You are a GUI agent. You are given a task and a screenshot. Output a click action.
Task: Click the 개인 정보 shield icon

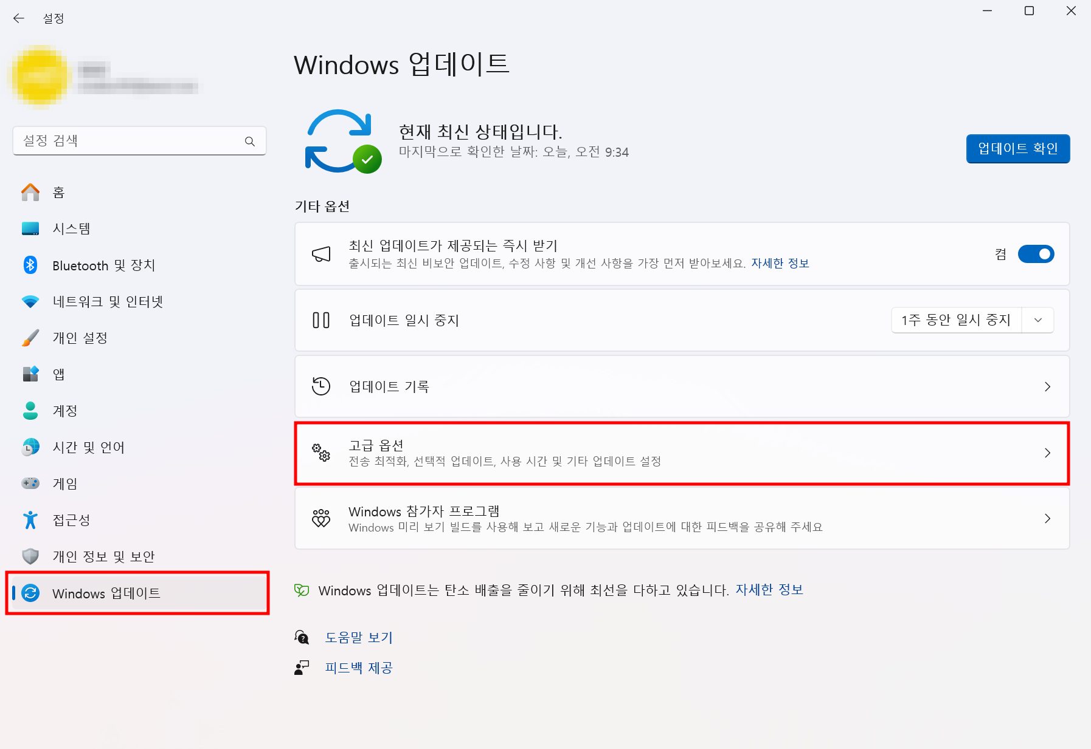click(30, 556)
